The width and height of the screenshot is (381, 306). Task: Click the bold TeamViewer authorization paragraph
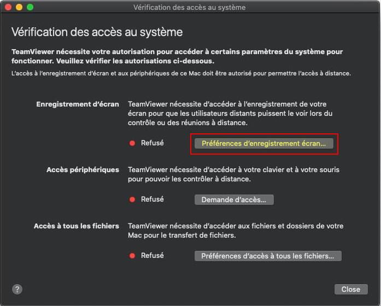coord(177,56)
